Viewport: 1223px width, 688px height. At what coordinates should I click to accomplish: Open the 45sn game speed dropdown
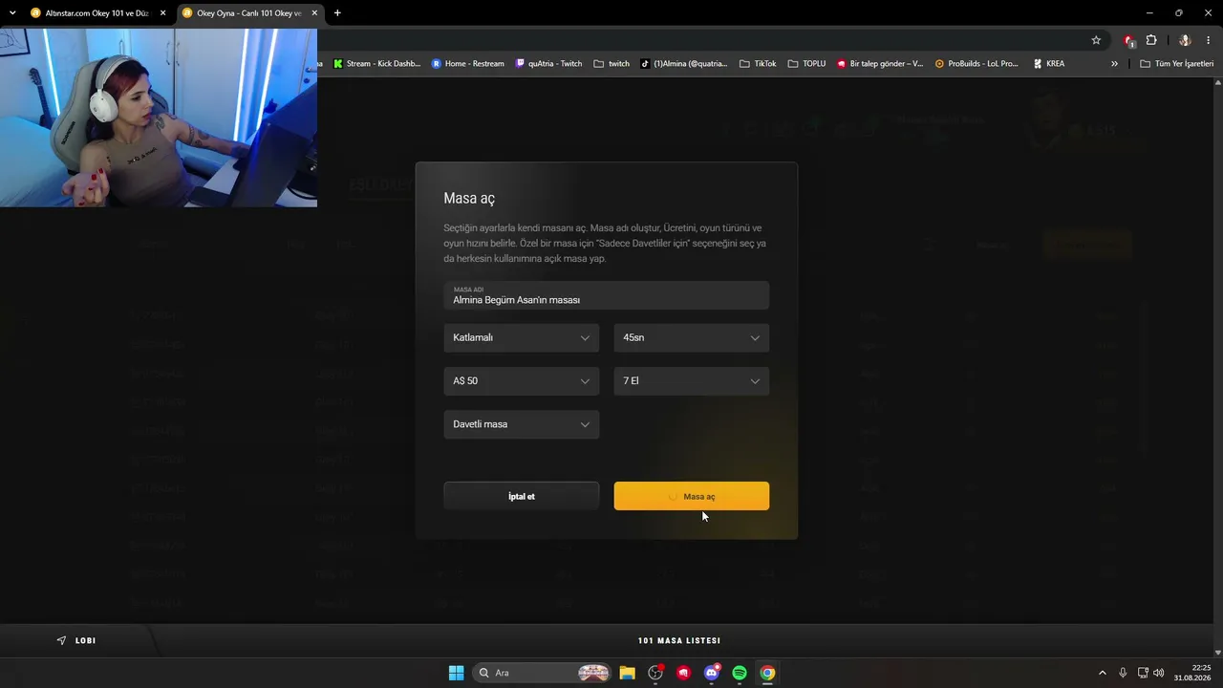[691, 337]
